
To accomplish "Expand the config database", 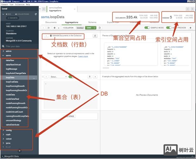I will point(3,130).
